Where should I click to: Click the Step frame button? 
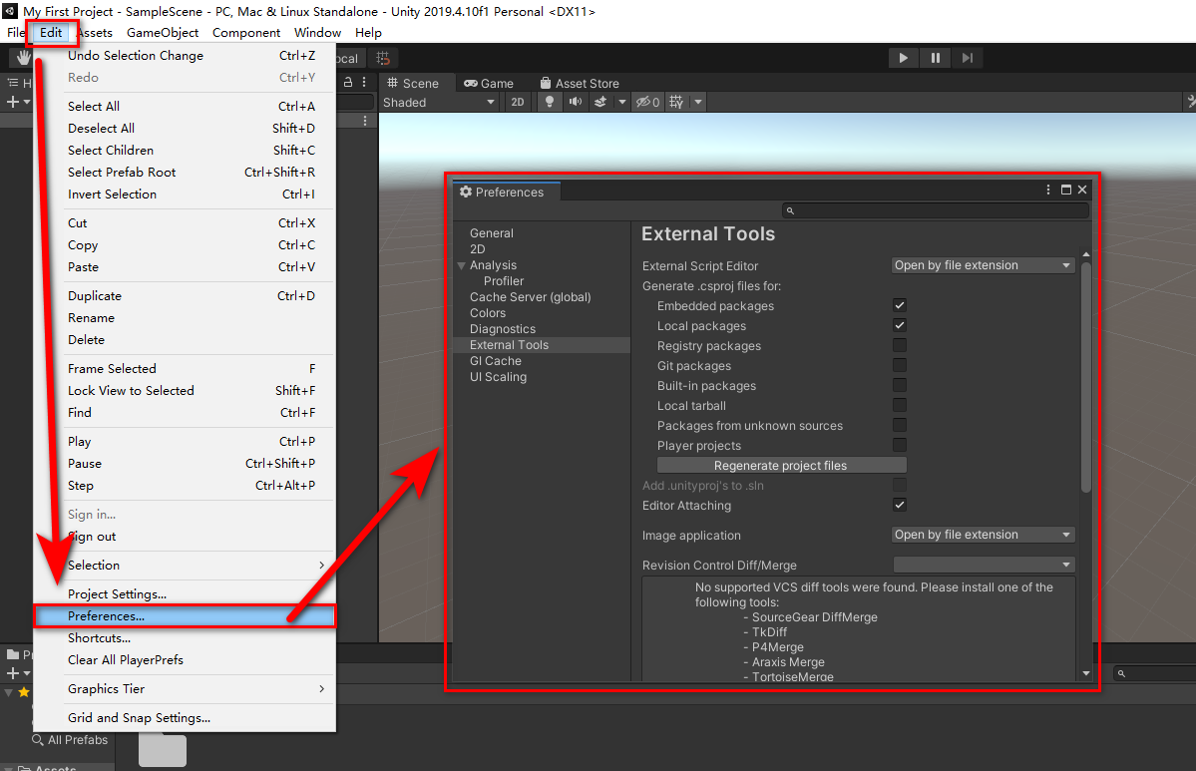(968, 58)
